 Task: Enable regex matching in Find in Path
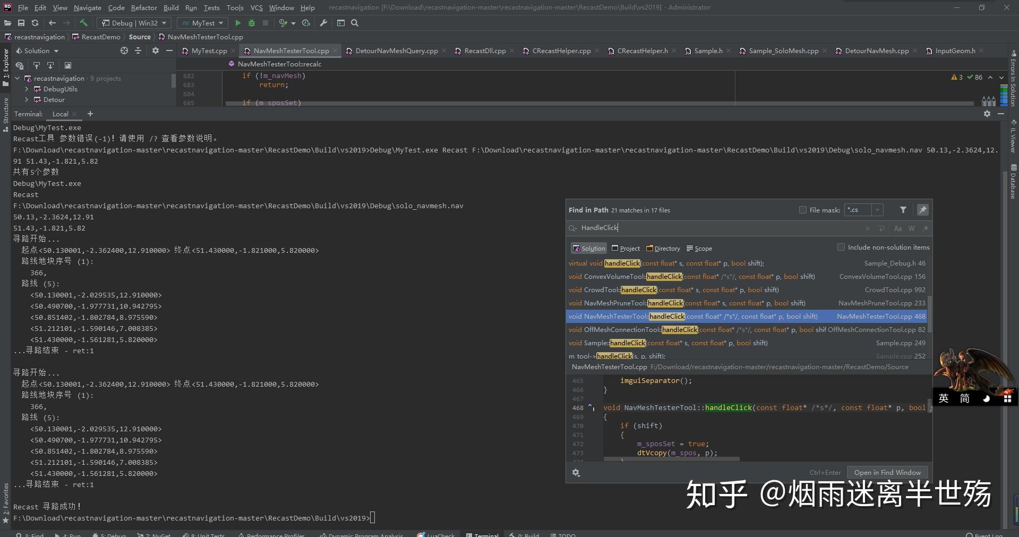coord(926,228)
